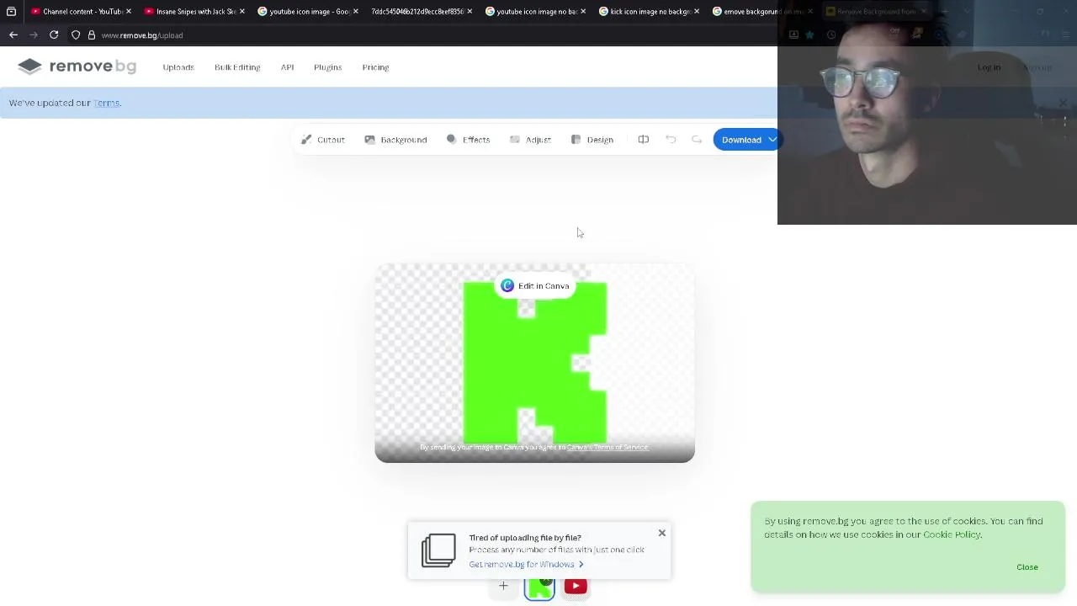Click the remove.bg logo
Screen dimensions: 1077x606
[x=77, y=66]
